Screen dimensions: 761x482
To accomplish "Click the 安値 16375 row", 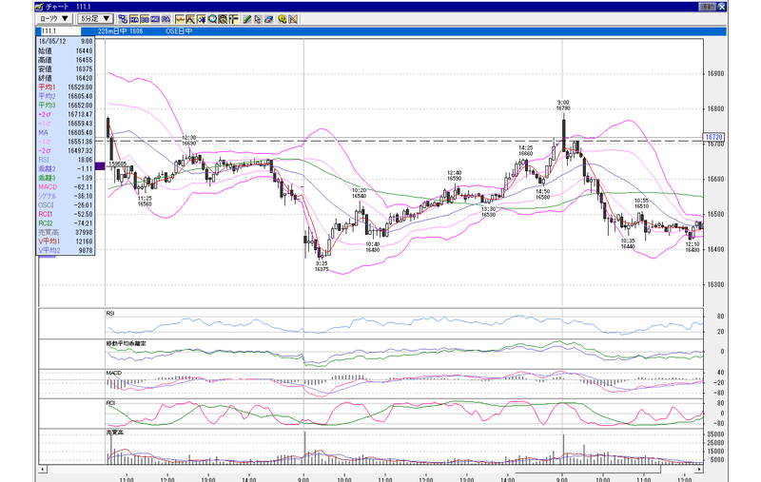I will (x=66, y=69).
